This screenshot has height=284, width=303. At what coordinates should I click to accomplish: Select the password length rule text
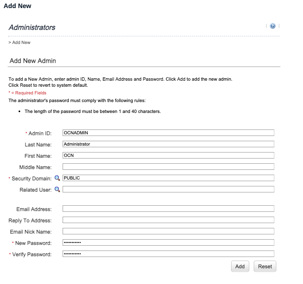93,111
